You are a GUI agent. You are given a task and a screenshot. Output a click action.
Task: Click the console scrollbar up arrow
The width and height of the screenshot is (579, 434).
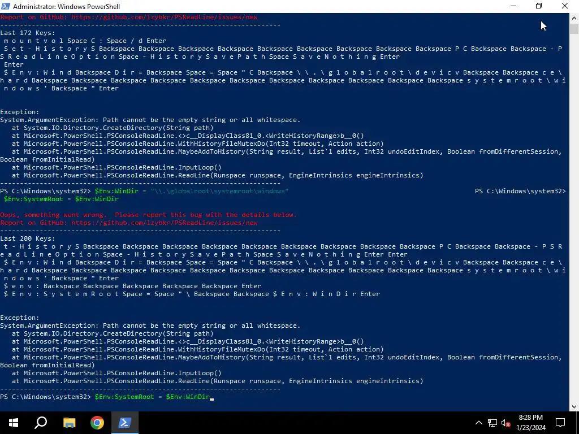574,18
